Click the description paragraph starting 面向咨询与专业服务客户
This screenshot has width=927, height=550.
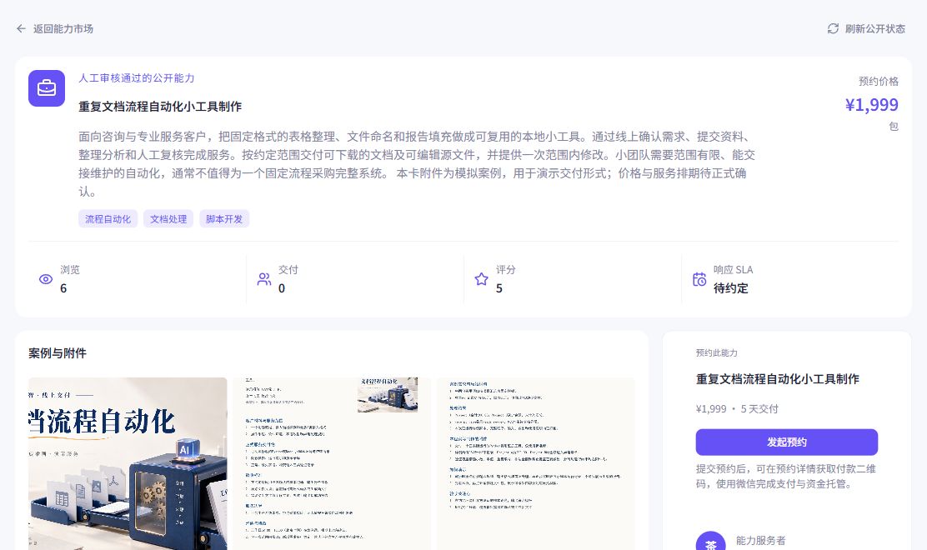point(417,163)
